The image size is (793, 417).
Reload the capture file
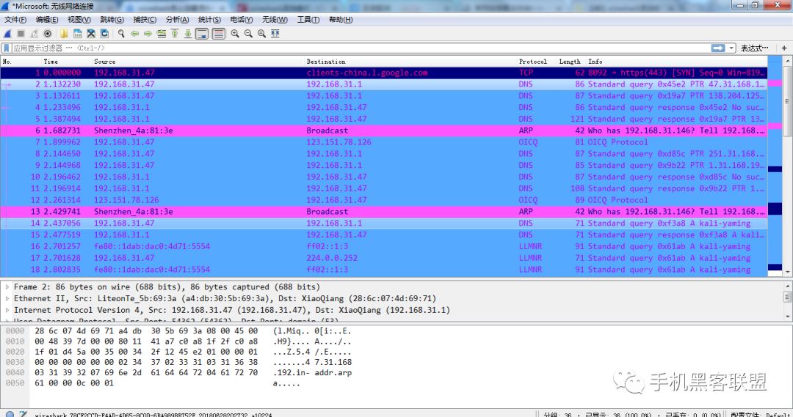pyautogui.click(x=104, y=34)
